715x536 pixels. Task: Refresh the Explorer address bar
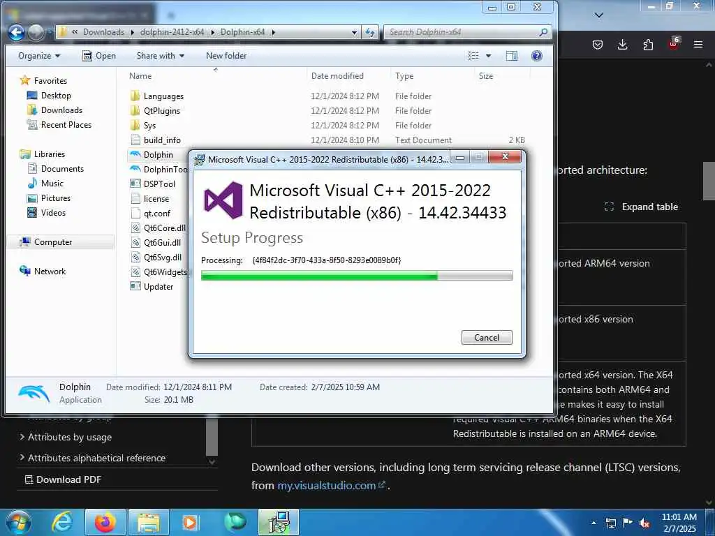[x=370, y=32]
